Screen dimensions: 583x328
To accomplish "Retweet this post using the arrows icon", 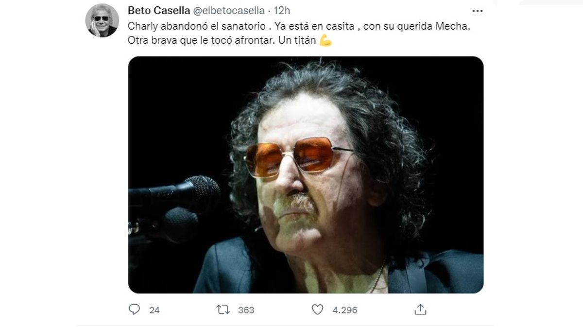I will pos(223,310).
